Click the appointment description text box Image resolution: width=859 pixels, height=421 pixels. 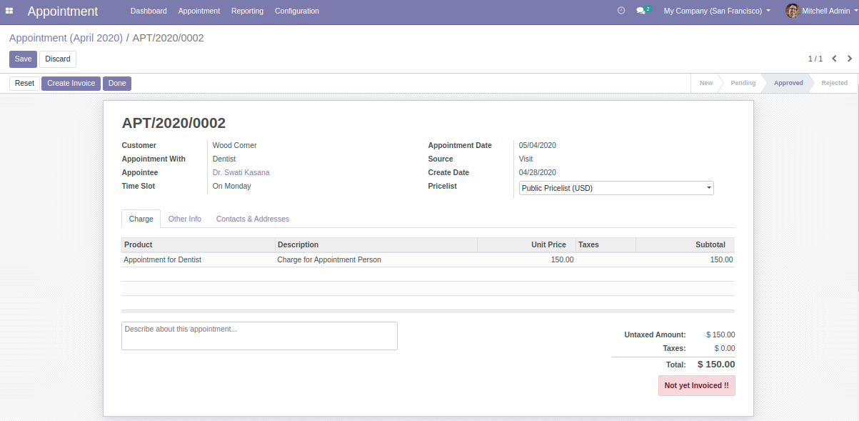click(x=259, y=336)
